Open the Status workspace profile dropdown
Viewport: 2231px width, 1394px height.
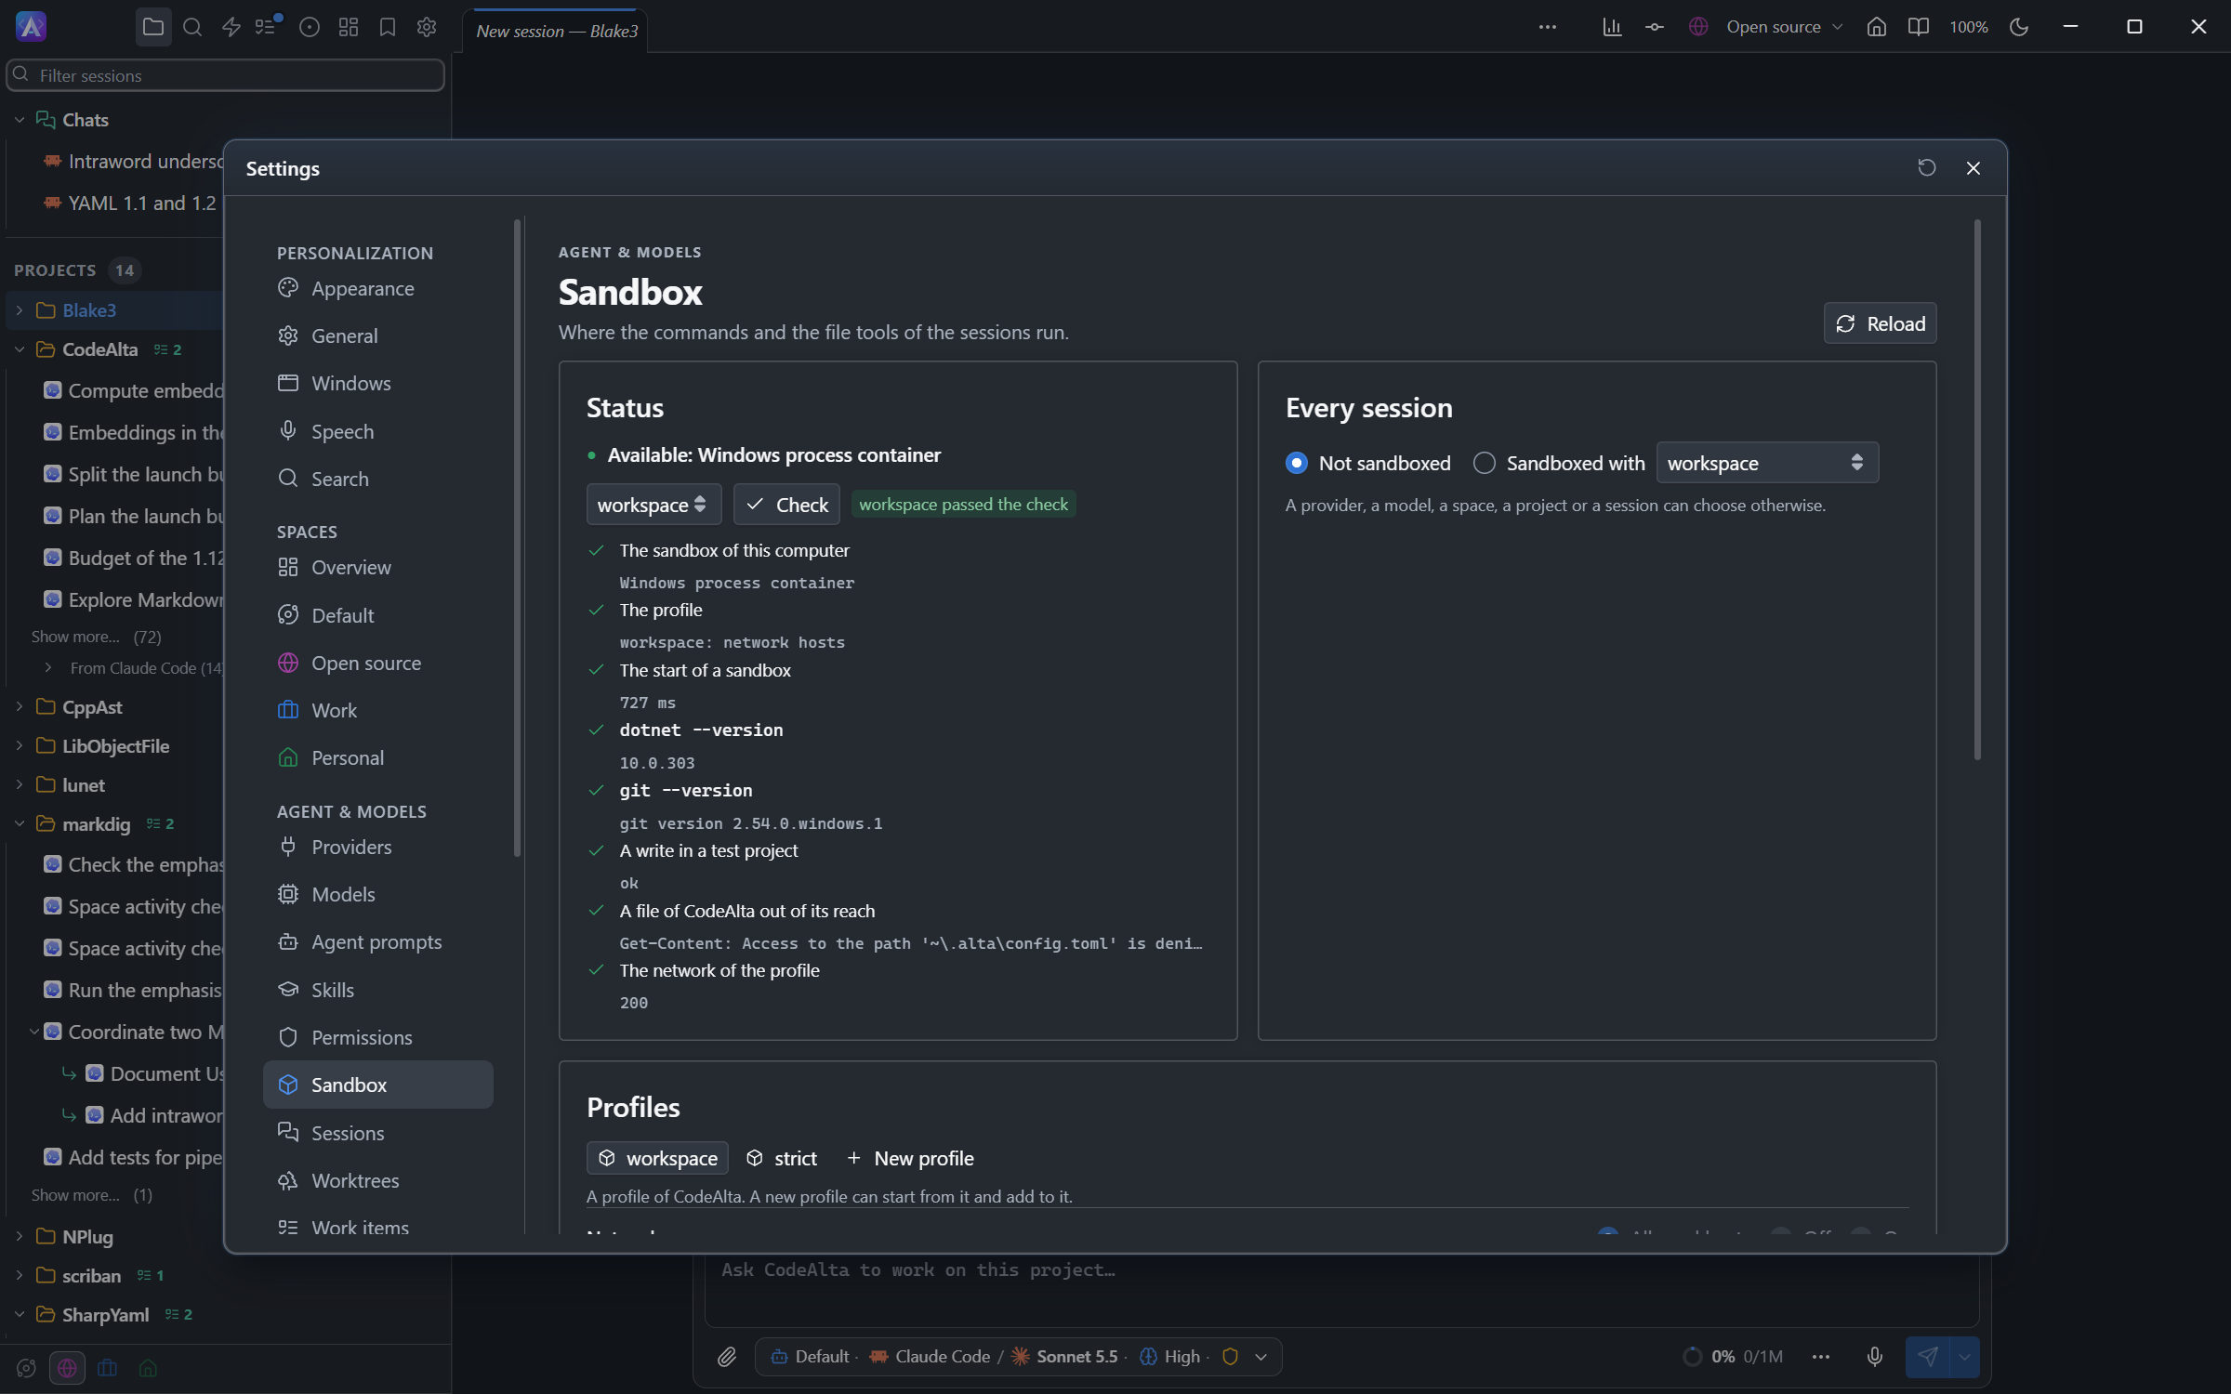(653, 505)
